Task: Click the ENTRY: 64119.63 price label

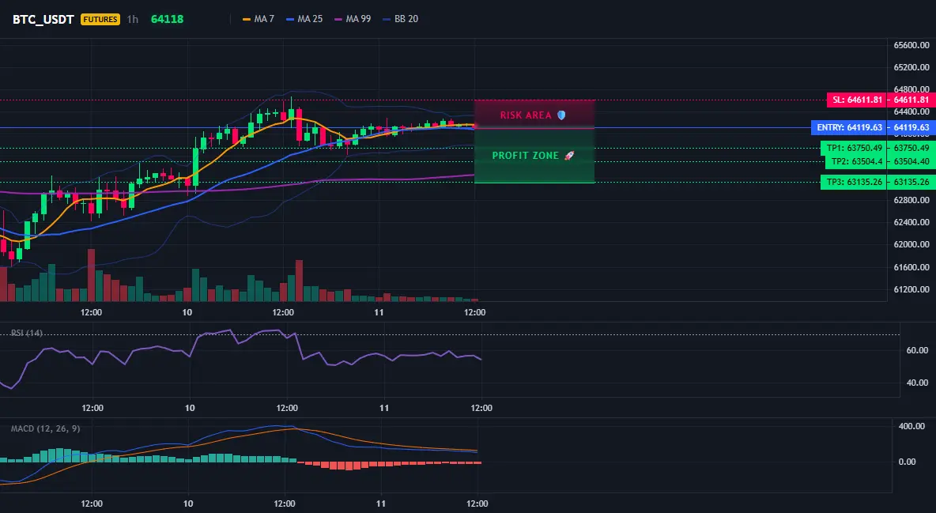Action: pyautogui.click(x=850, y=127)
